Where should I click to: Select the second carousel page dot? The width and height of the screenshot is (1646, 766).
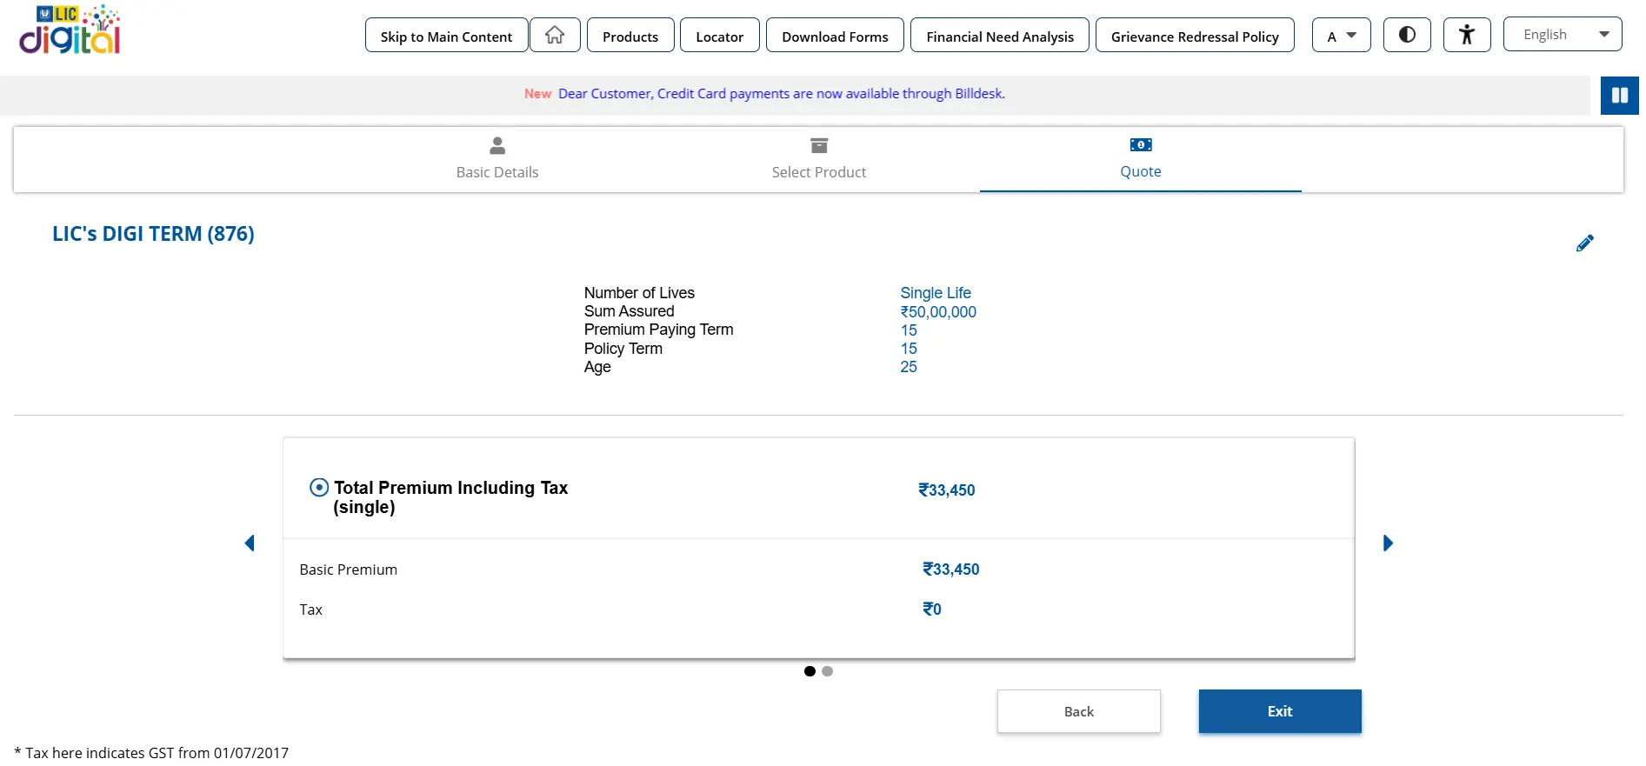pos(827,671)
